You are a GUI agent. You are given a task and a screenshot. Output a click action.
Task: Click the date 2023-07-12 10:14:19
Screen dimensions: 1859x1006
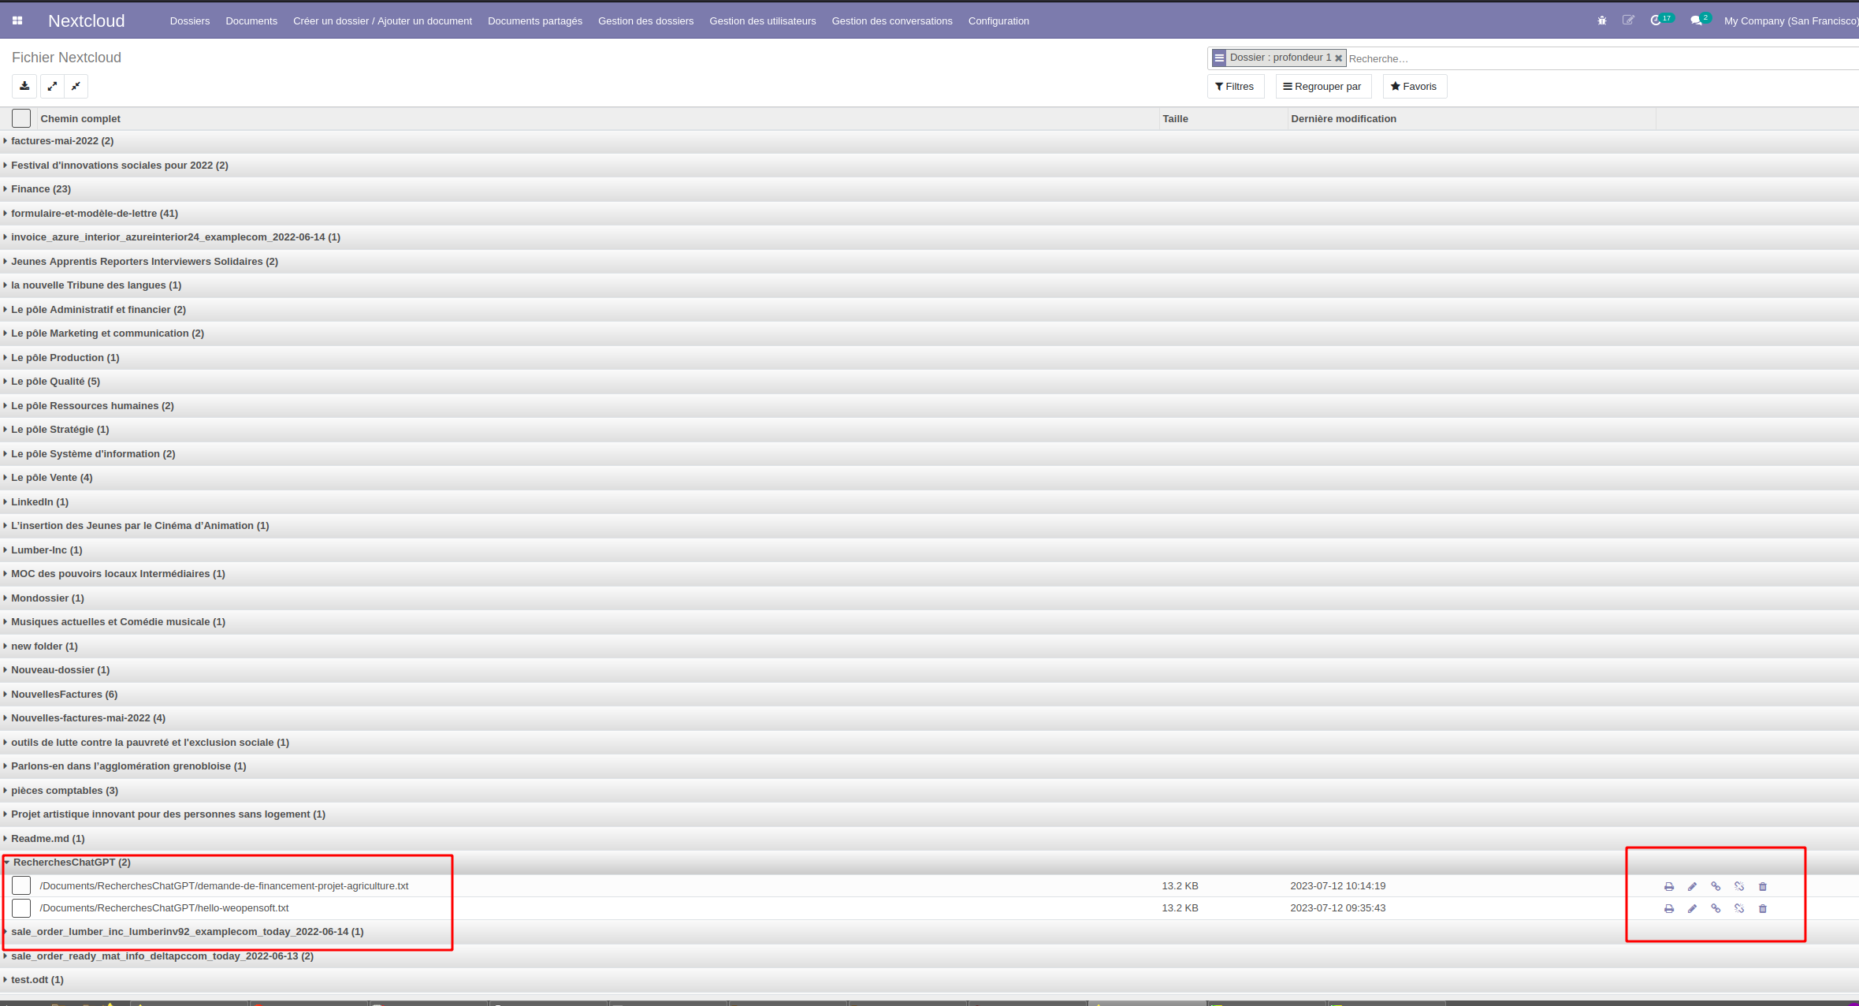coord(1337,886)
